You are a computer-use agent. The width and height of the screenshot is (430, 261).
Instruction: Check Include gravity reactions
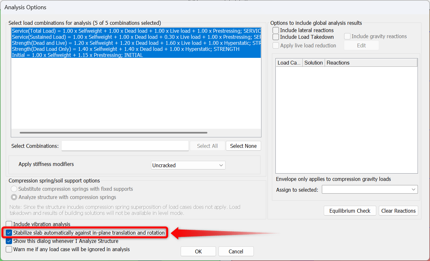click(347, 36)
